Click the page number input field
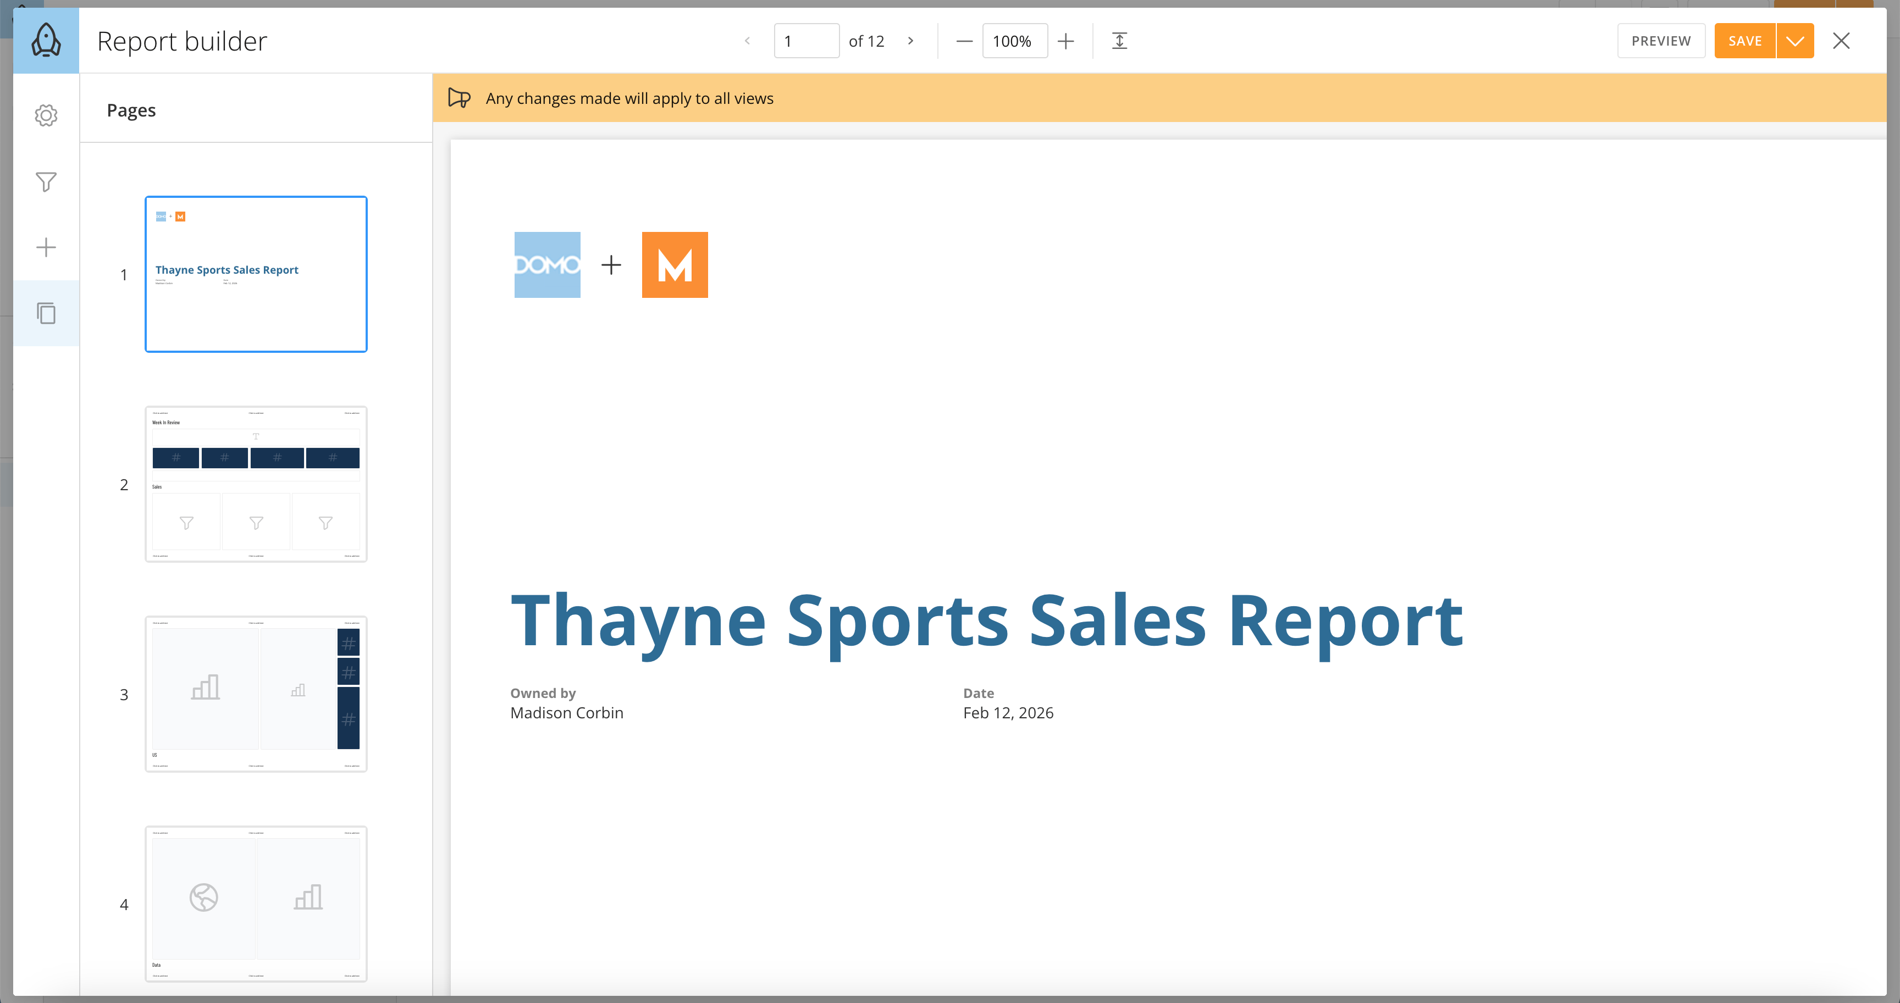 click(x=806, y=41)
